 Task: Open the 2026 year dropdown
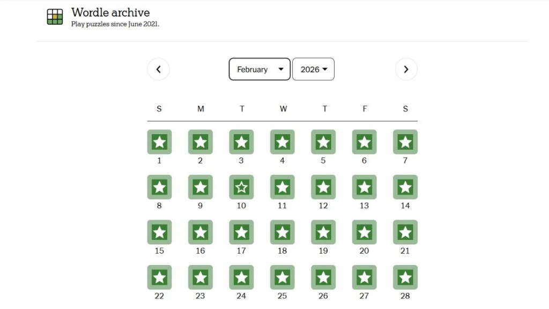click(x=313, y=69)
